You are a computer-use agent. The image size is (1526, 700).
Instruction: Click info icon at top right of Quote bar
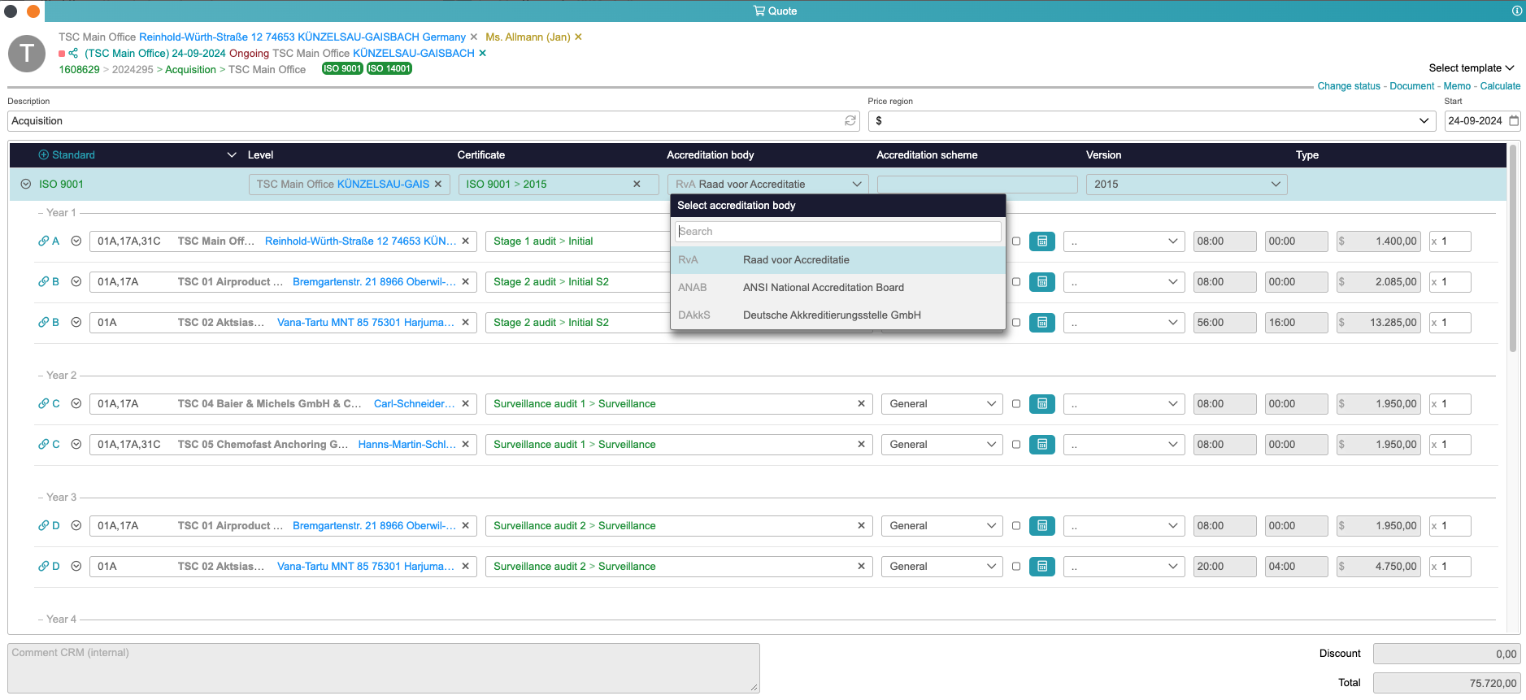coord(1516,11)
